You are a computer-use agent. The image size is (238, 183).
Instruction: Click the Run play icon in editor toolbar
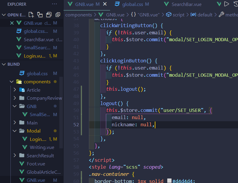pos(227,4)
